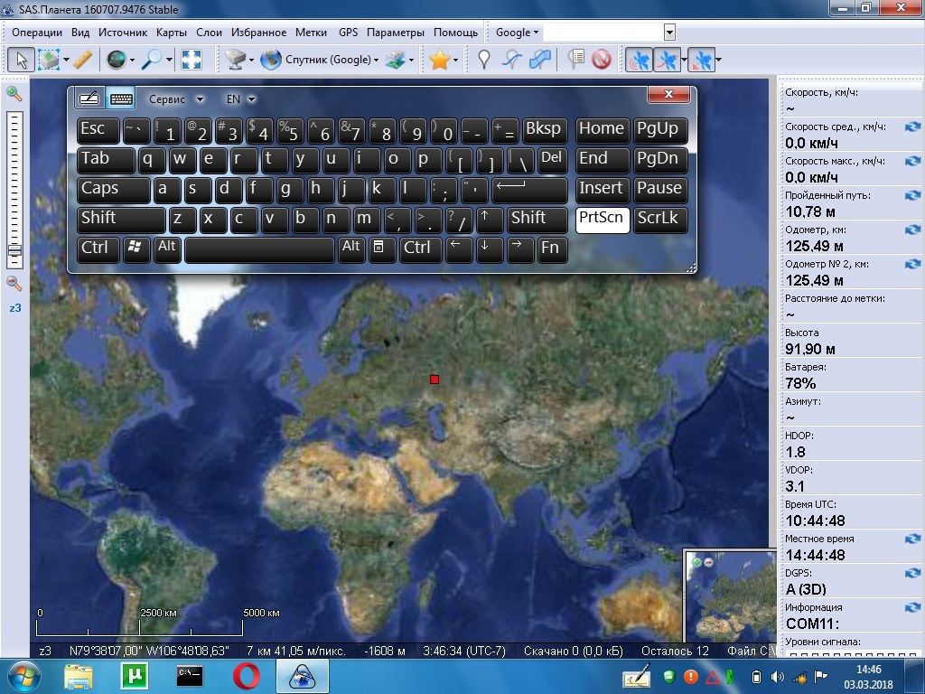925x694 pixels.
Task: Toggle left Shift key on on-screen keyboard
Action: pos(121,219)
